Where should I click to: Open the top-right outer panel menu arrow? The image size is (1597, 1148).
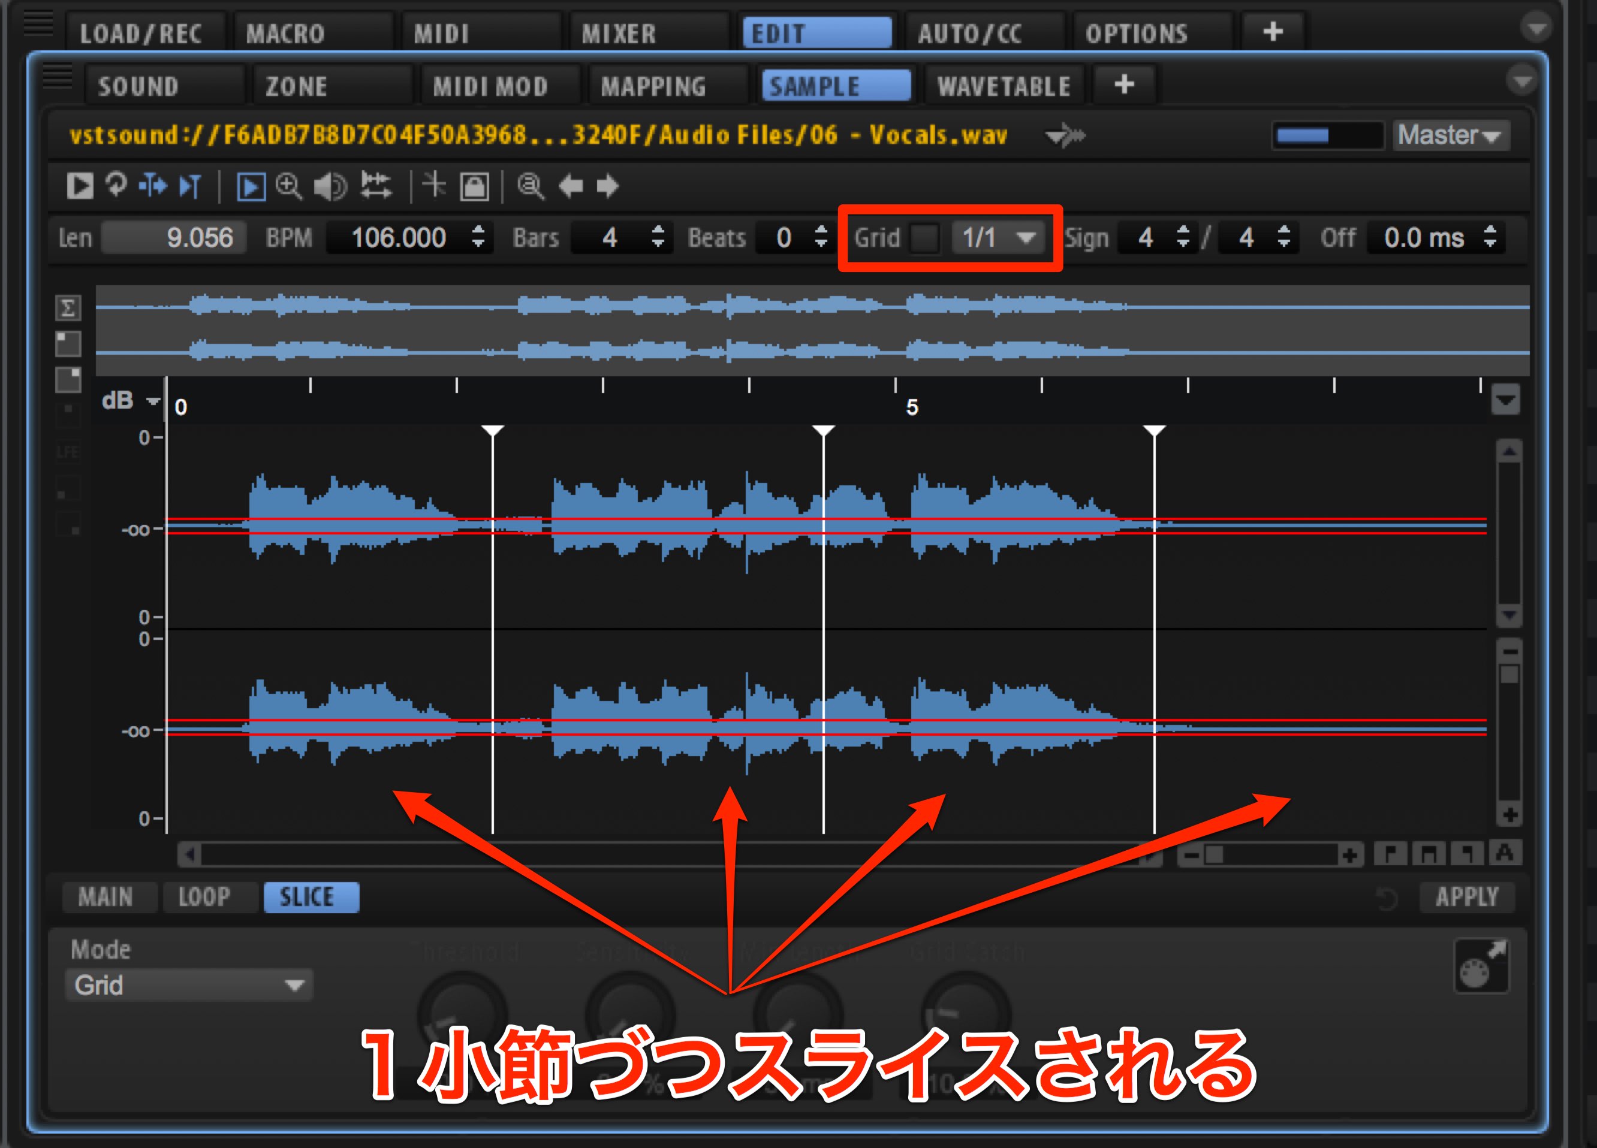point(1536,28)
